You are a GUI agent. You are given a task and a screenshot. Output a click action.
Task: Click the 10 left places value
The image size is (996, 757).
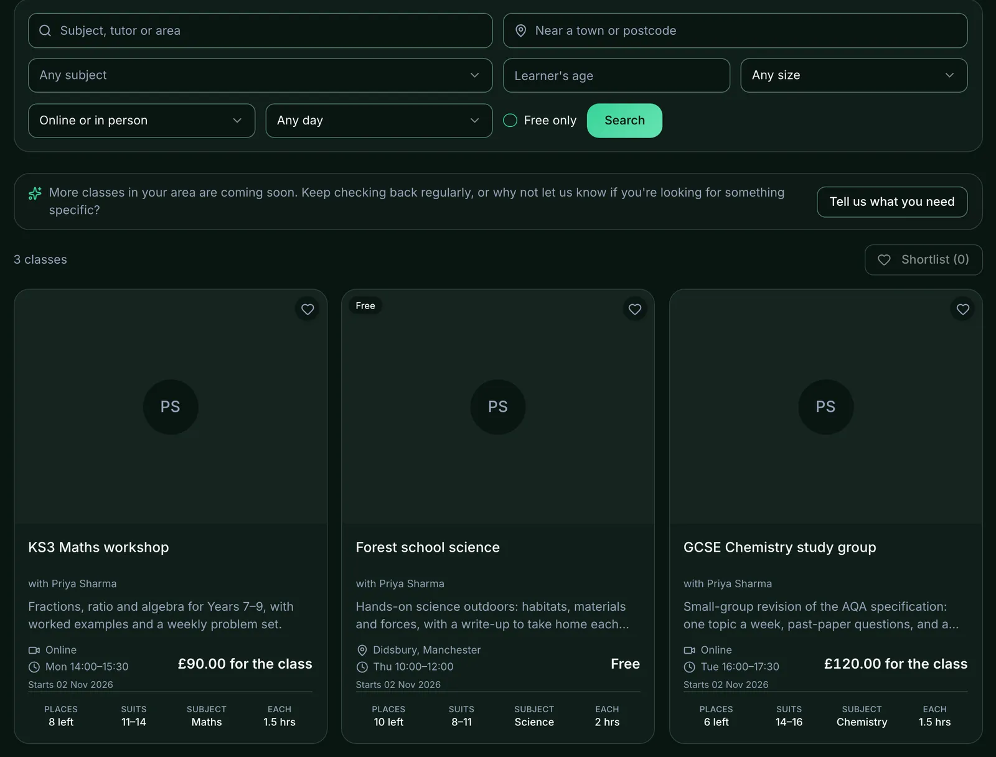tap(388, 722)
